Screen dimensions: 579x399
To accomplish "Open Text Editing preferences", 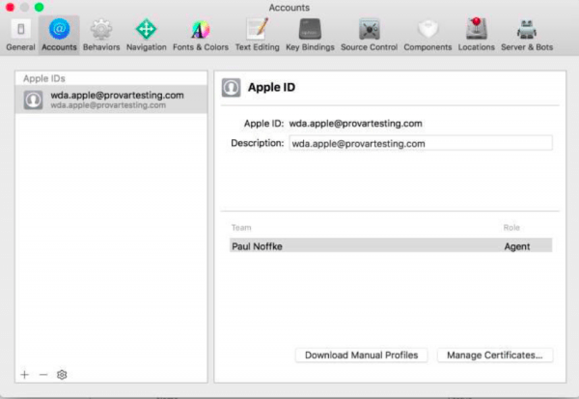I will pyautogui.click(x=257, y=34).
